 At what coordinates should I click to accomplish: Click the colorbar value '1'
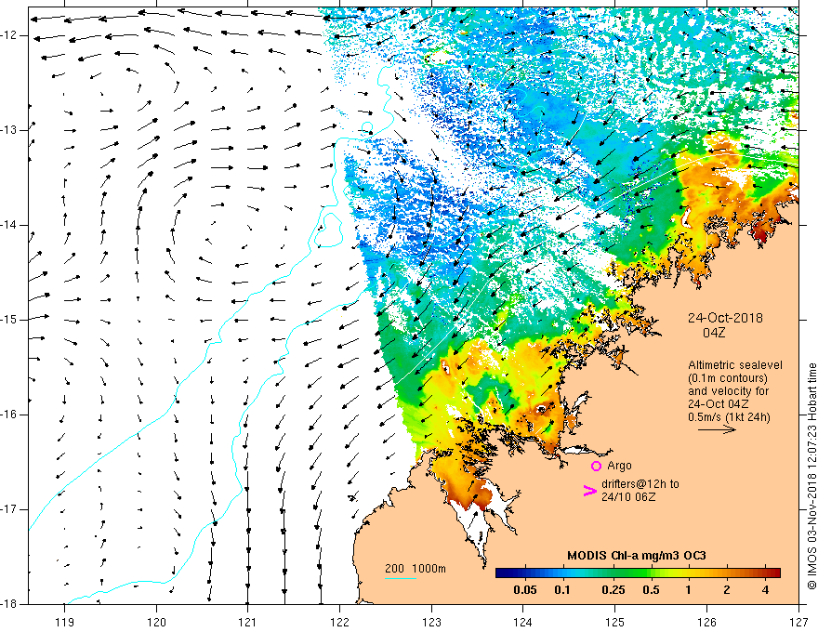pos(688,590)
